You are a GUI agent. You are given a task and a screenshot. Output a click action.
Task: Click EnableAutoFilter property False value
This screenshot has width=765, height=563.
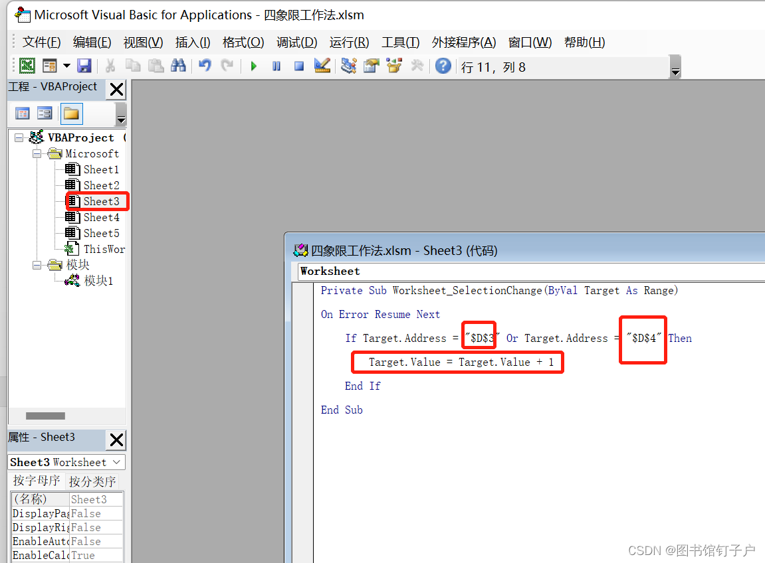[96, 542]
